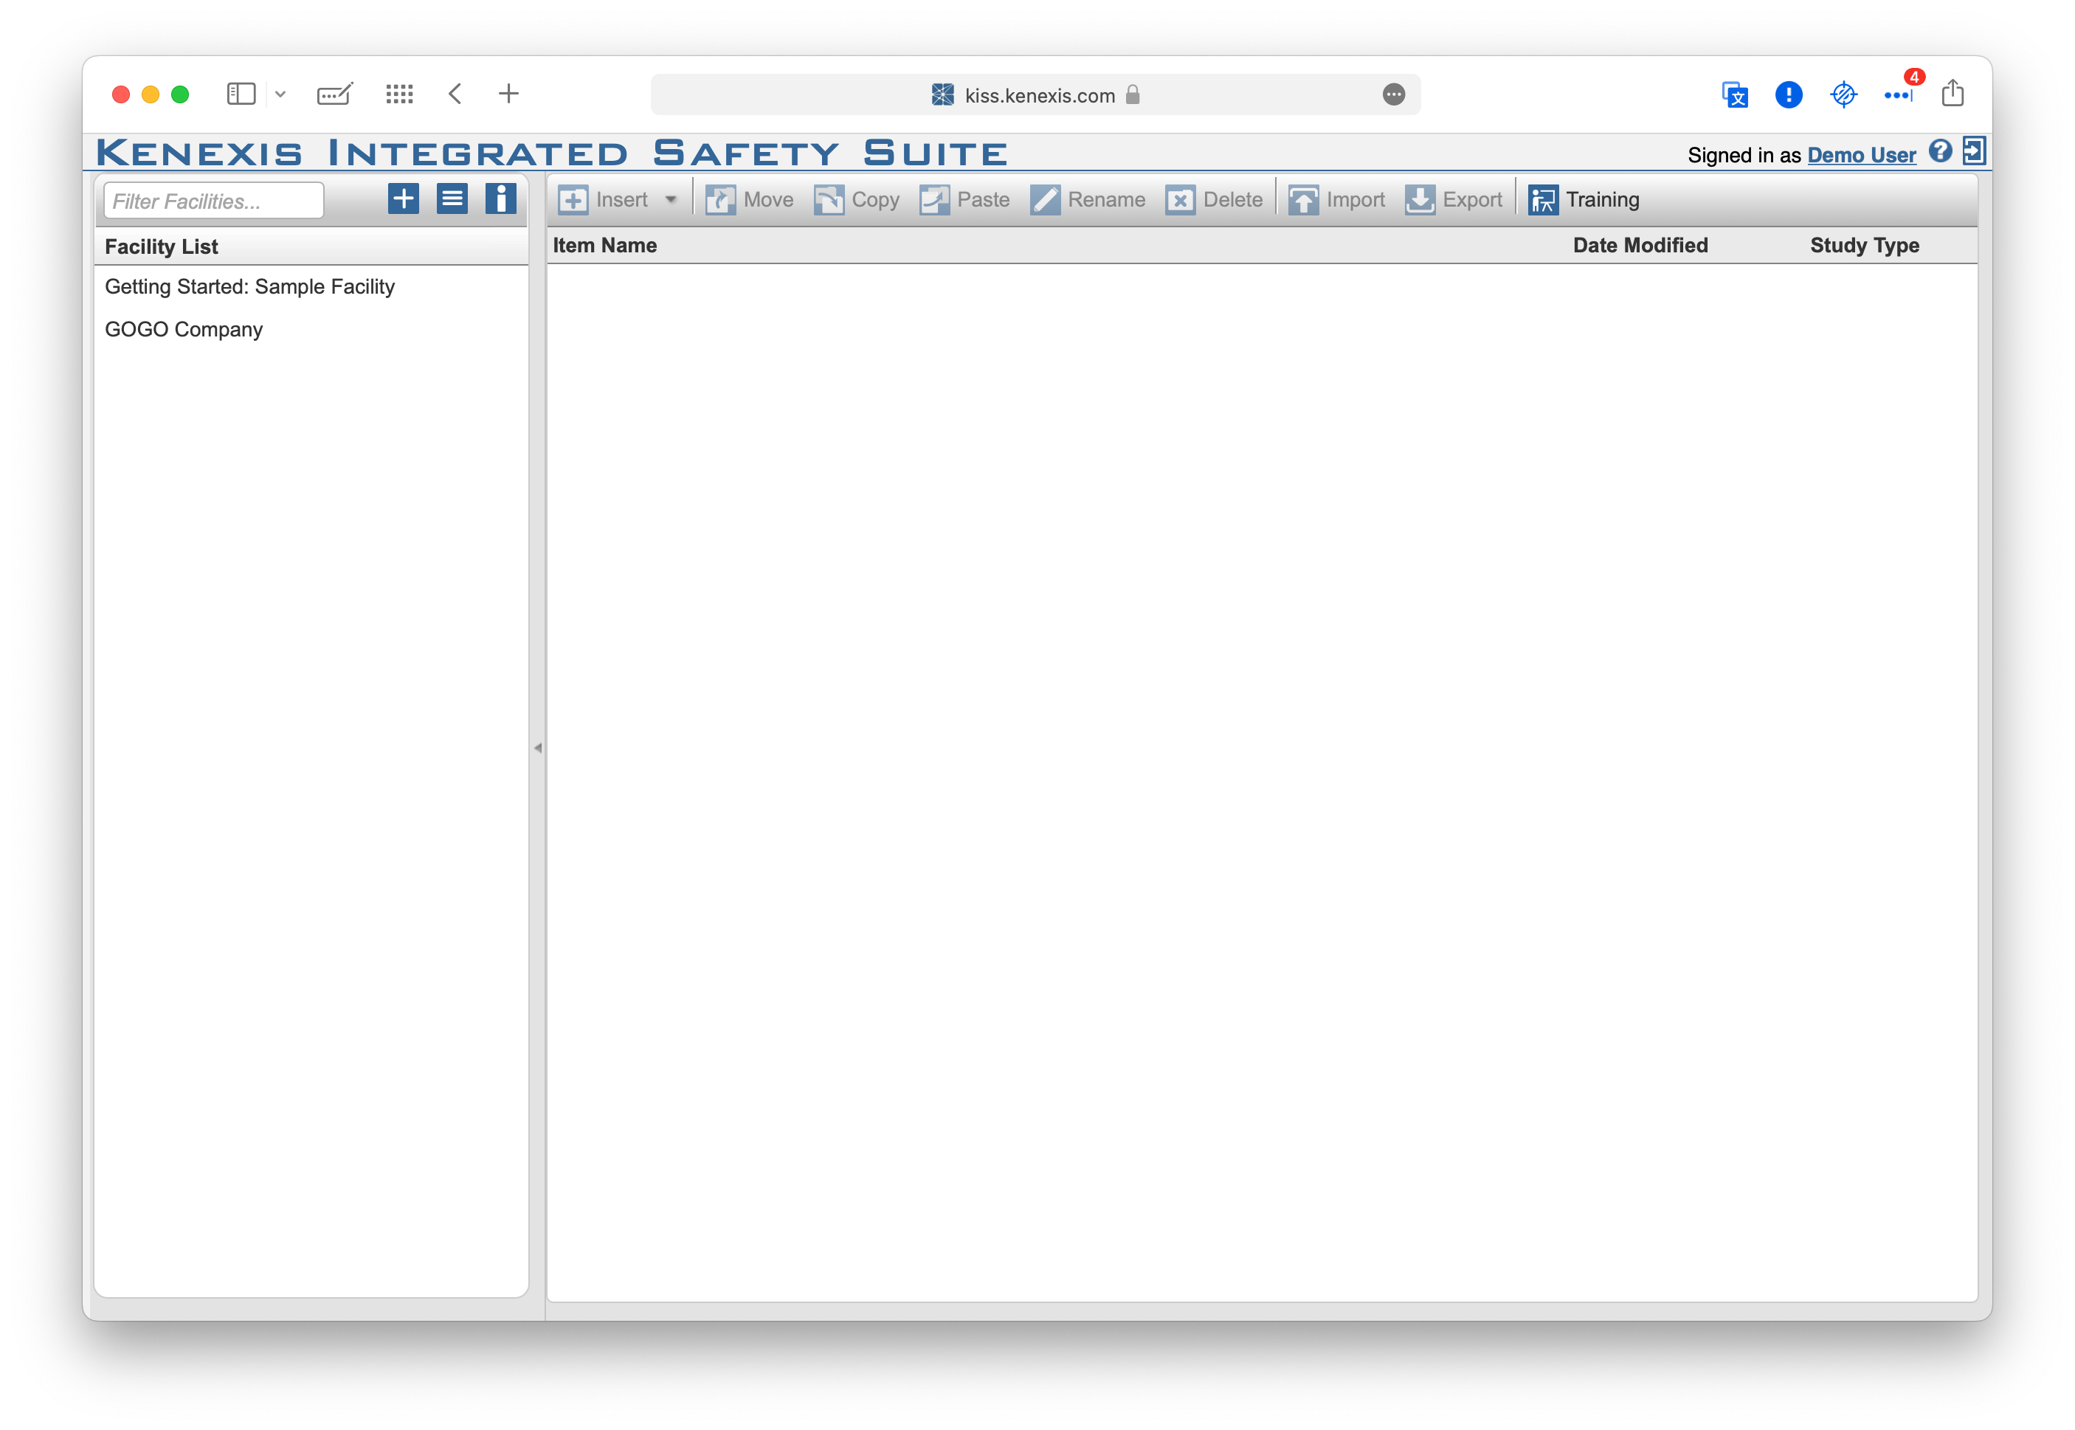Image resolution: width=2075 pixels, height=1430 pixels.
Task: Open the Demo User profile link
Action: [1861, 155]
